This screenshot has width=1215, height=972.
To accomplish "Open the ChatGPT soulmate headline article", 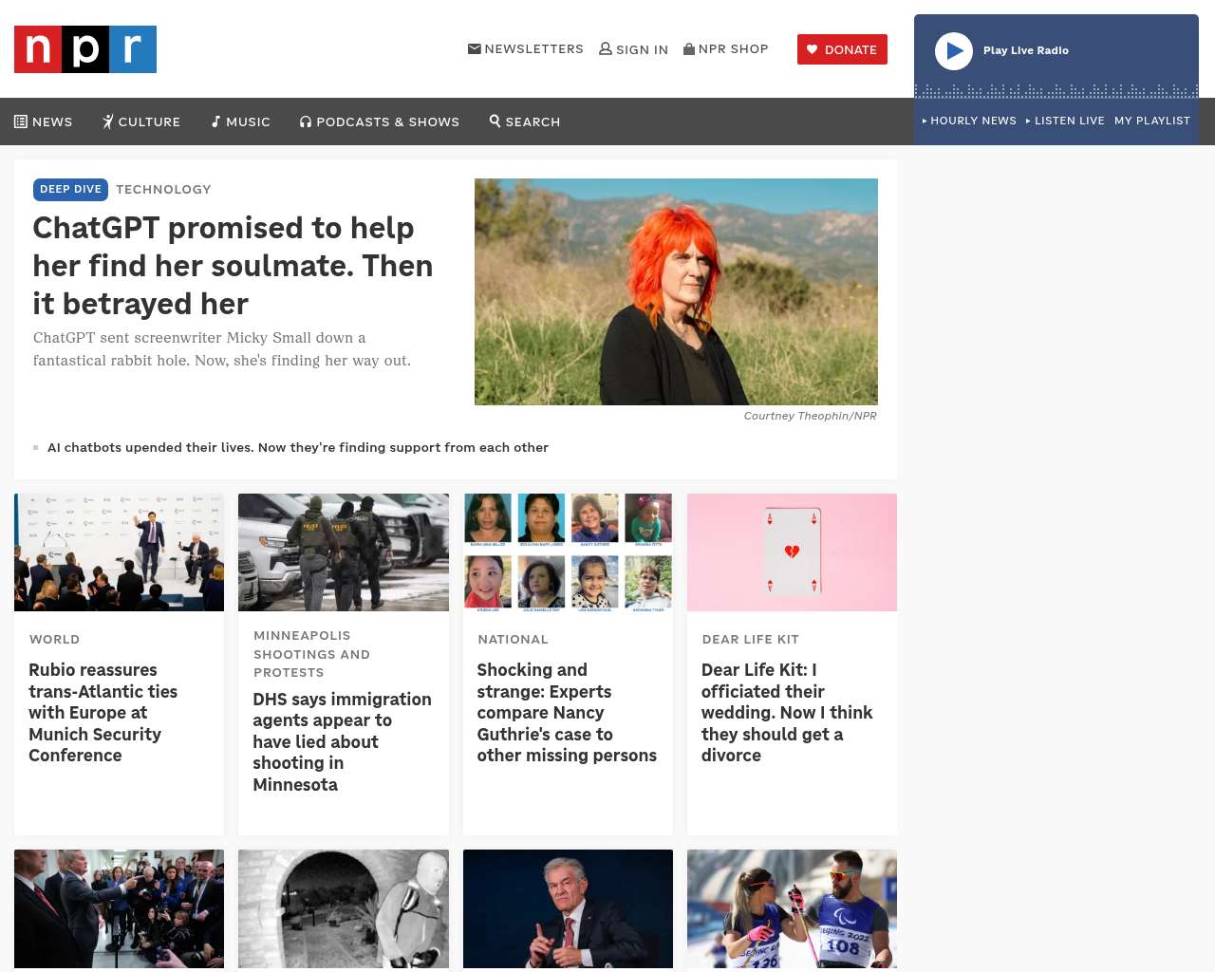I will click(234, 266).
